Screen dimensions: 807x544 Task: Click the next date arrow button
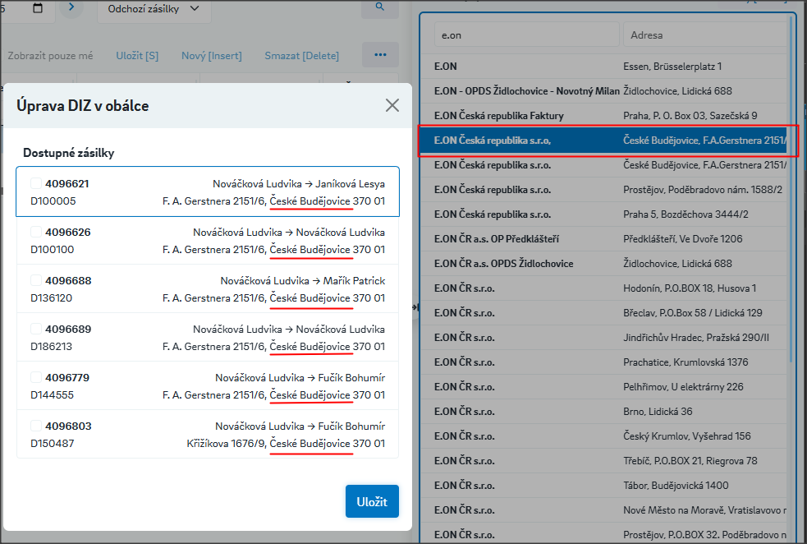tap(71, 8)
